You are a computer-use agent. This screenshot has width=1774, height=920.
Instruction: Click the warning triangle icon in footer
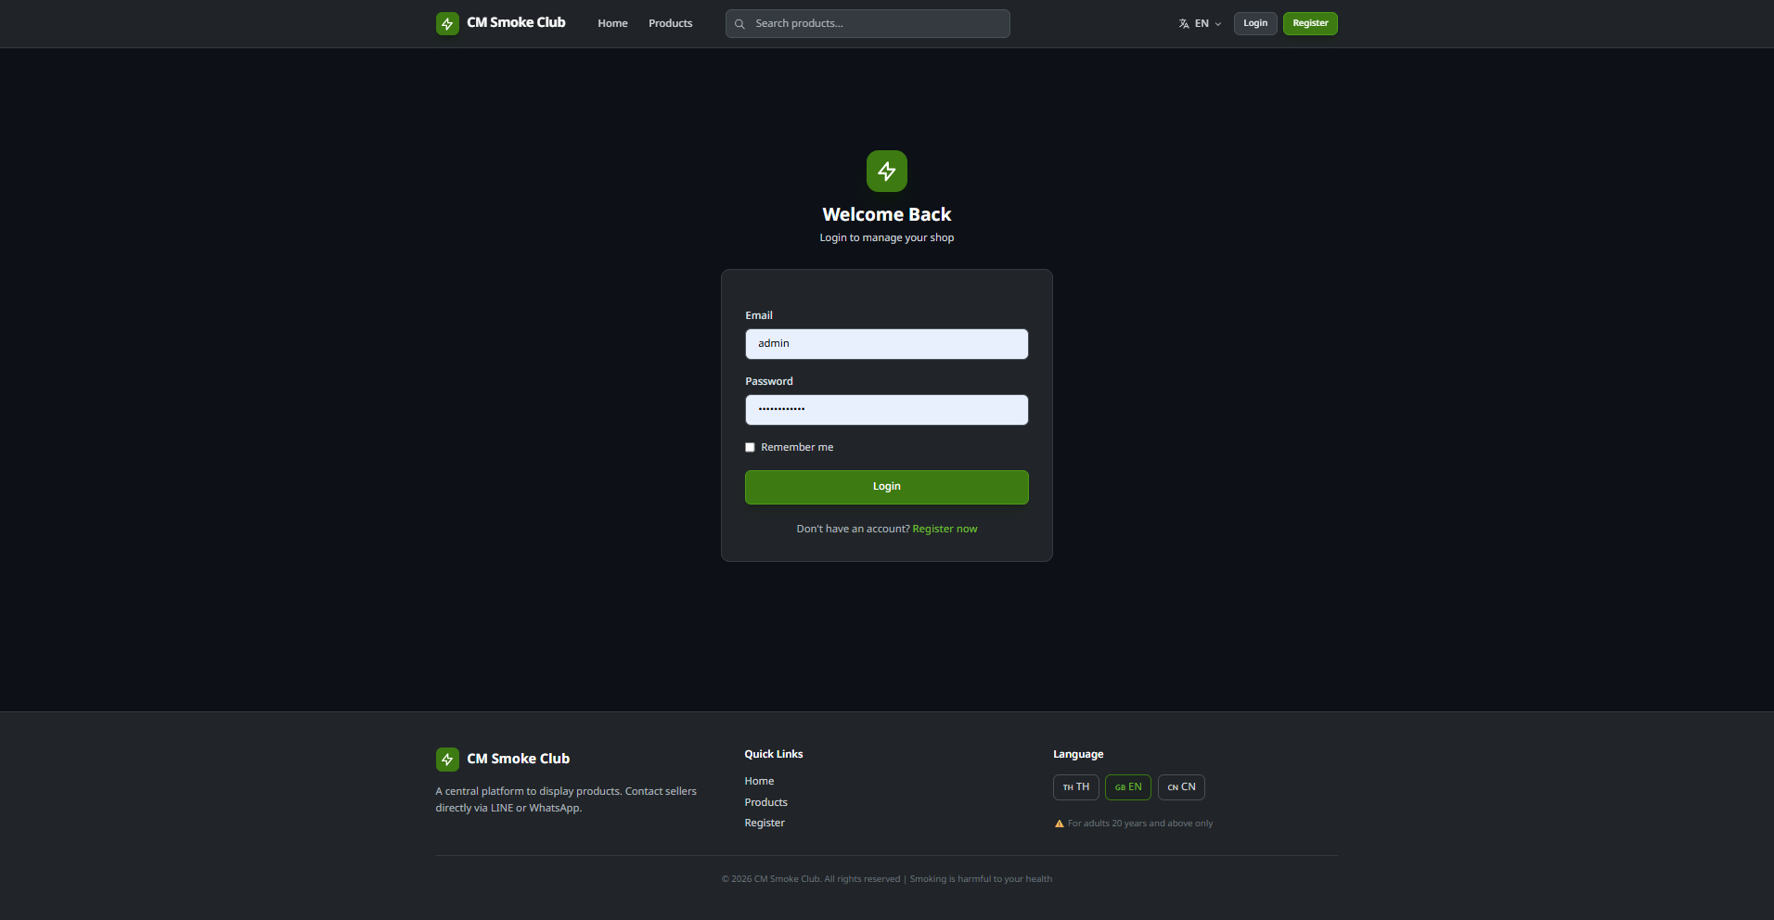click(1059, 824)
